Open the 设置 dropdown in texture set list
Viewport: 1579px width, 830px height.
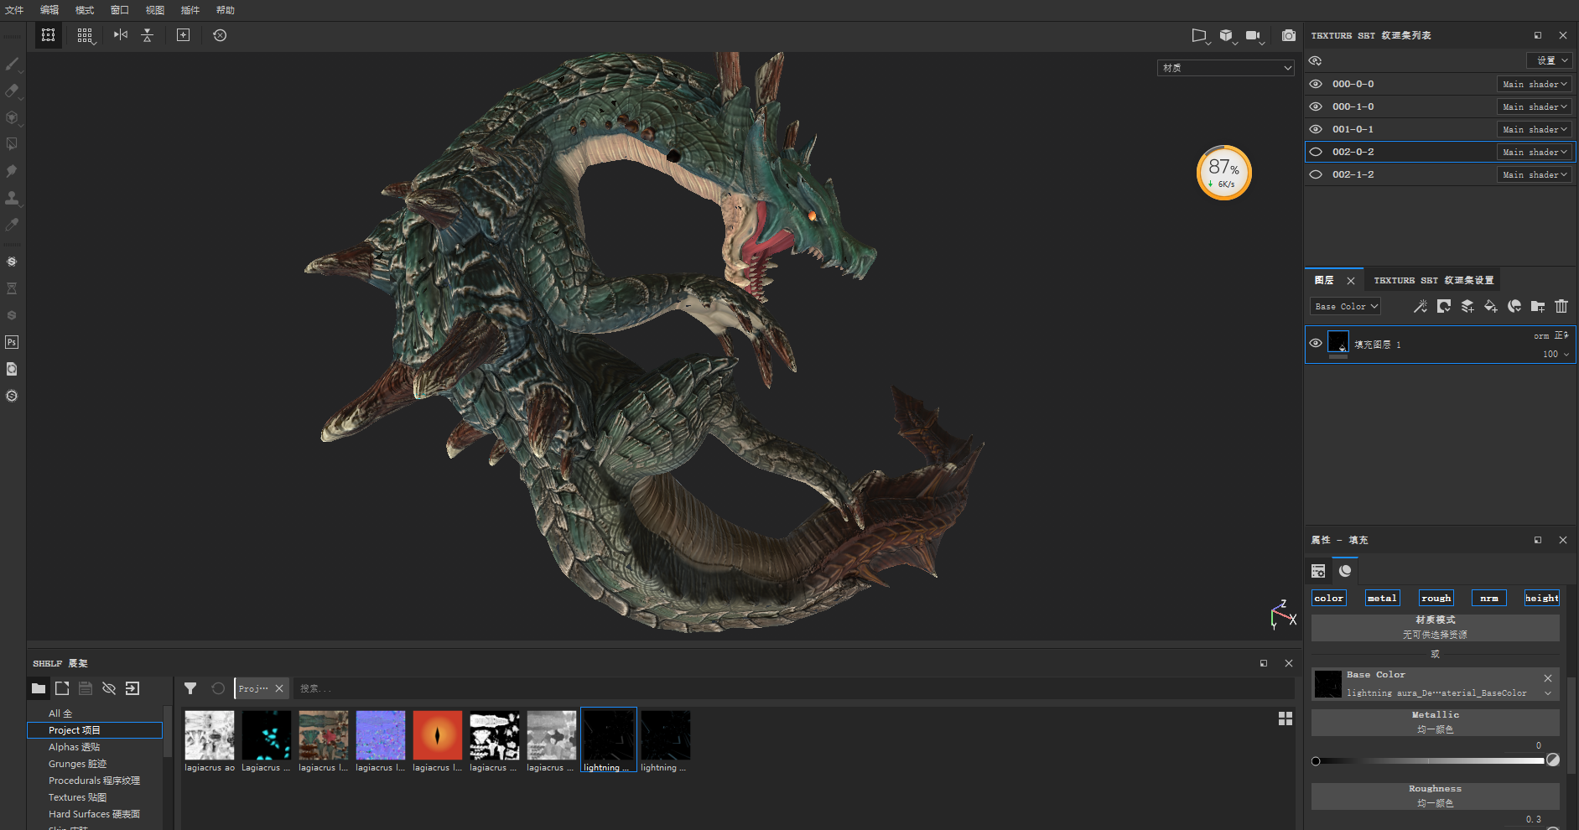click(1549, 60)
